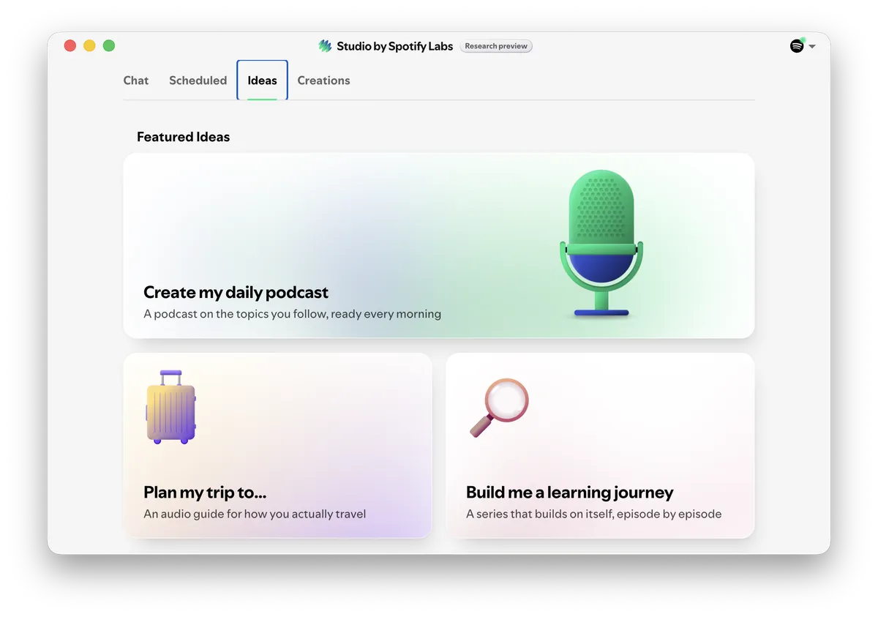878x617 pixels.
Task: Open the Create my daily podcast card title
Action: coord(236,292)
